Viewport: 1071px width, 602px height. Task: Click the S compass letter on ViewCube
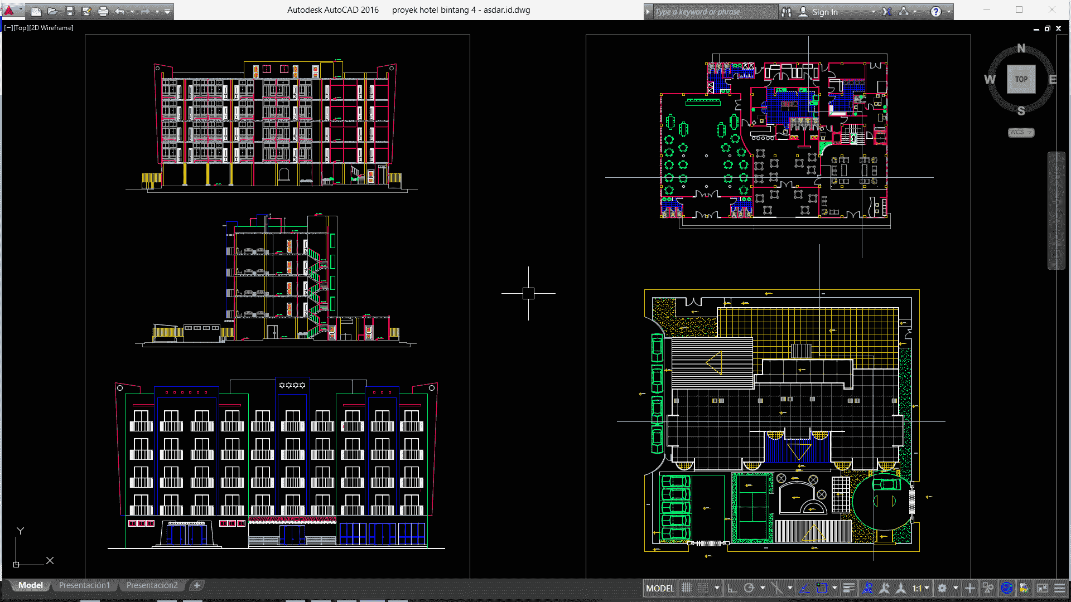(x=1021, y=110)
